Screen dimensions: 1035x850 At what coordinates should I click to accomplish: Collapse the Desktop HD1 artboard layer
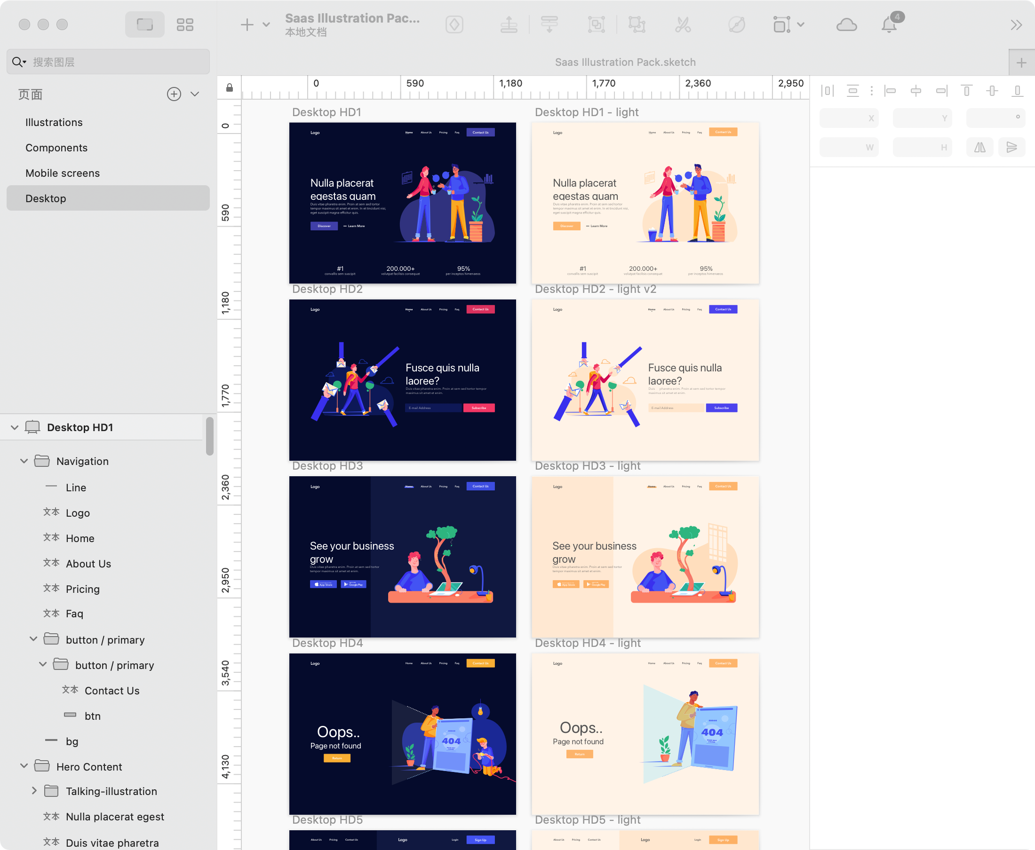click(15, 427)
